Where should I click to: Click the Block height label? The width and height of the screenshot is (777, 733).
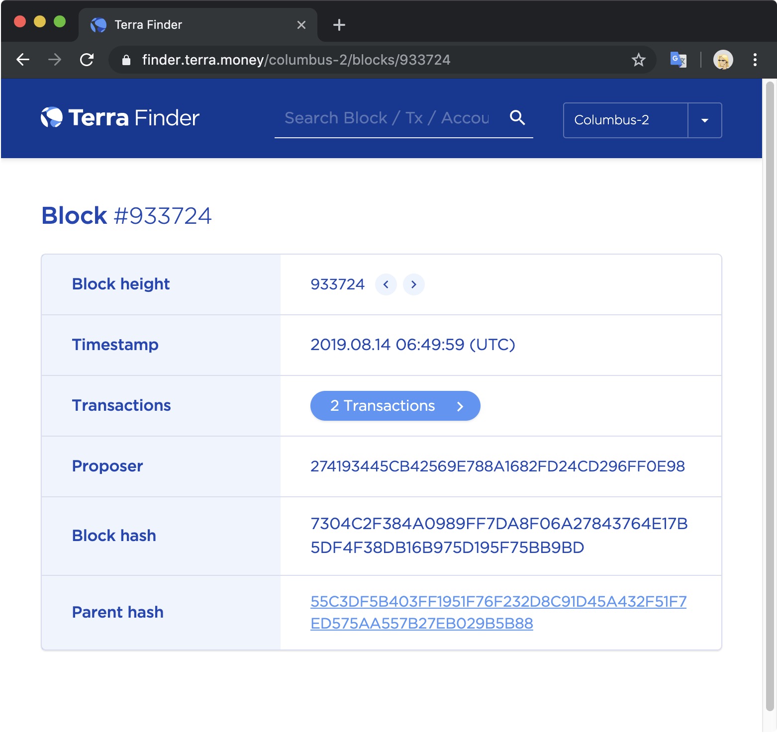click(x=121, y=284)
